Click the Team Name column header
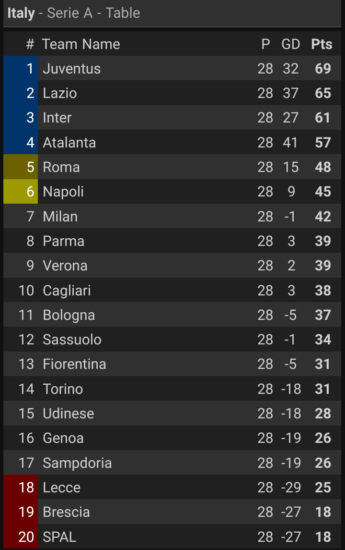345x550 pixels. pos(81,44)
